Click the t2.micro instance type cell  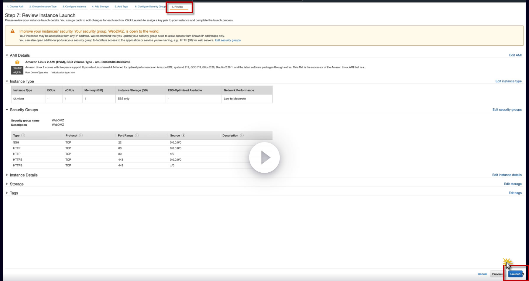[x=28, y=99]
